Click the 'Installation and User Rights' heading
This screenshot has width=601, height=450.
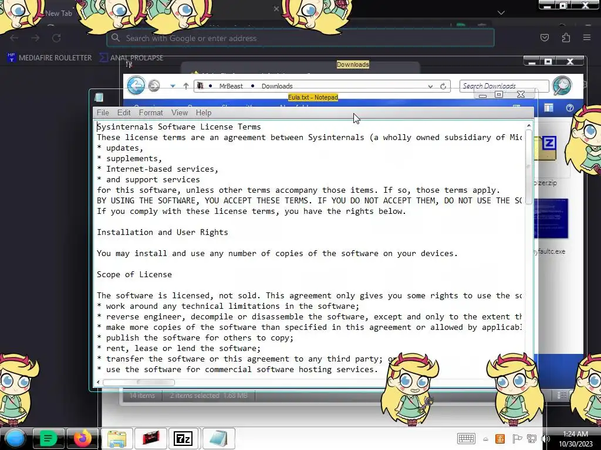click(162, 232)
